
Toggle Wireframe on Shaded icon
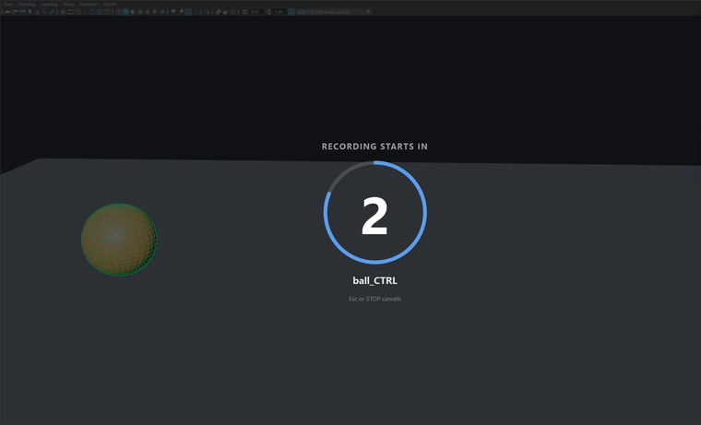tap(140, 12)
